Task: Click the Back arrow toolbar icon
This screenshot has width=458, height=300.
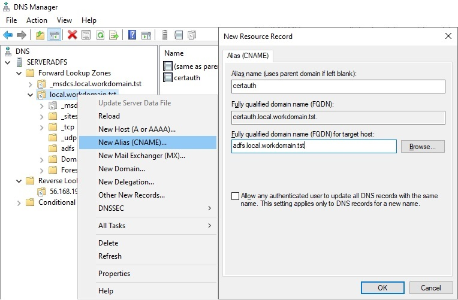Action: 8,35
